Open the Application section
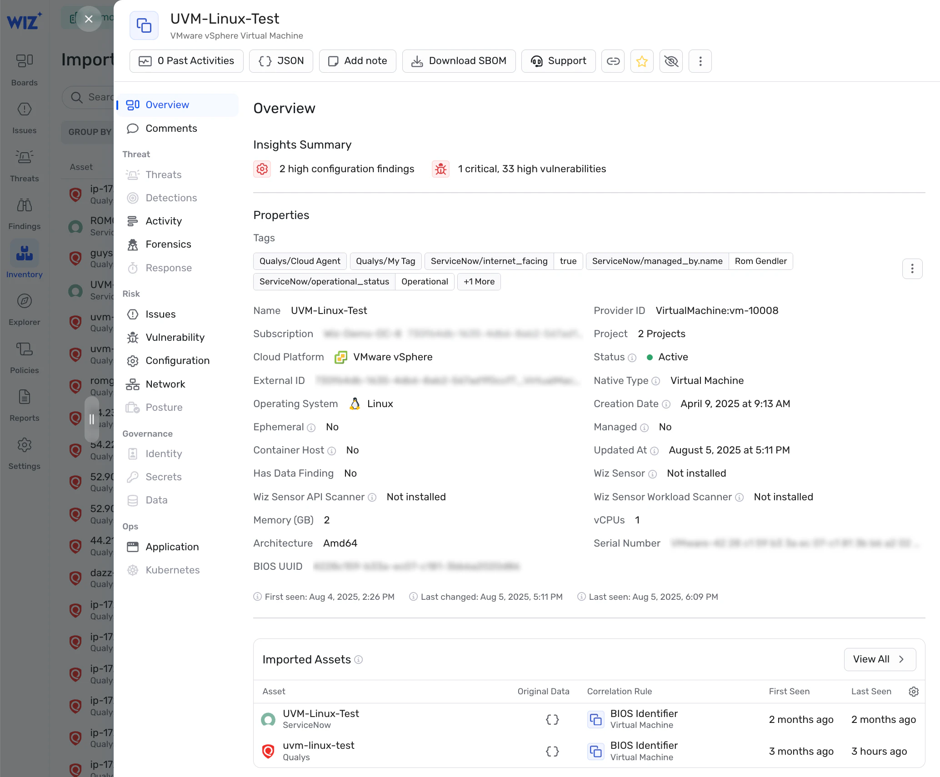 click(x=178, y=547)
